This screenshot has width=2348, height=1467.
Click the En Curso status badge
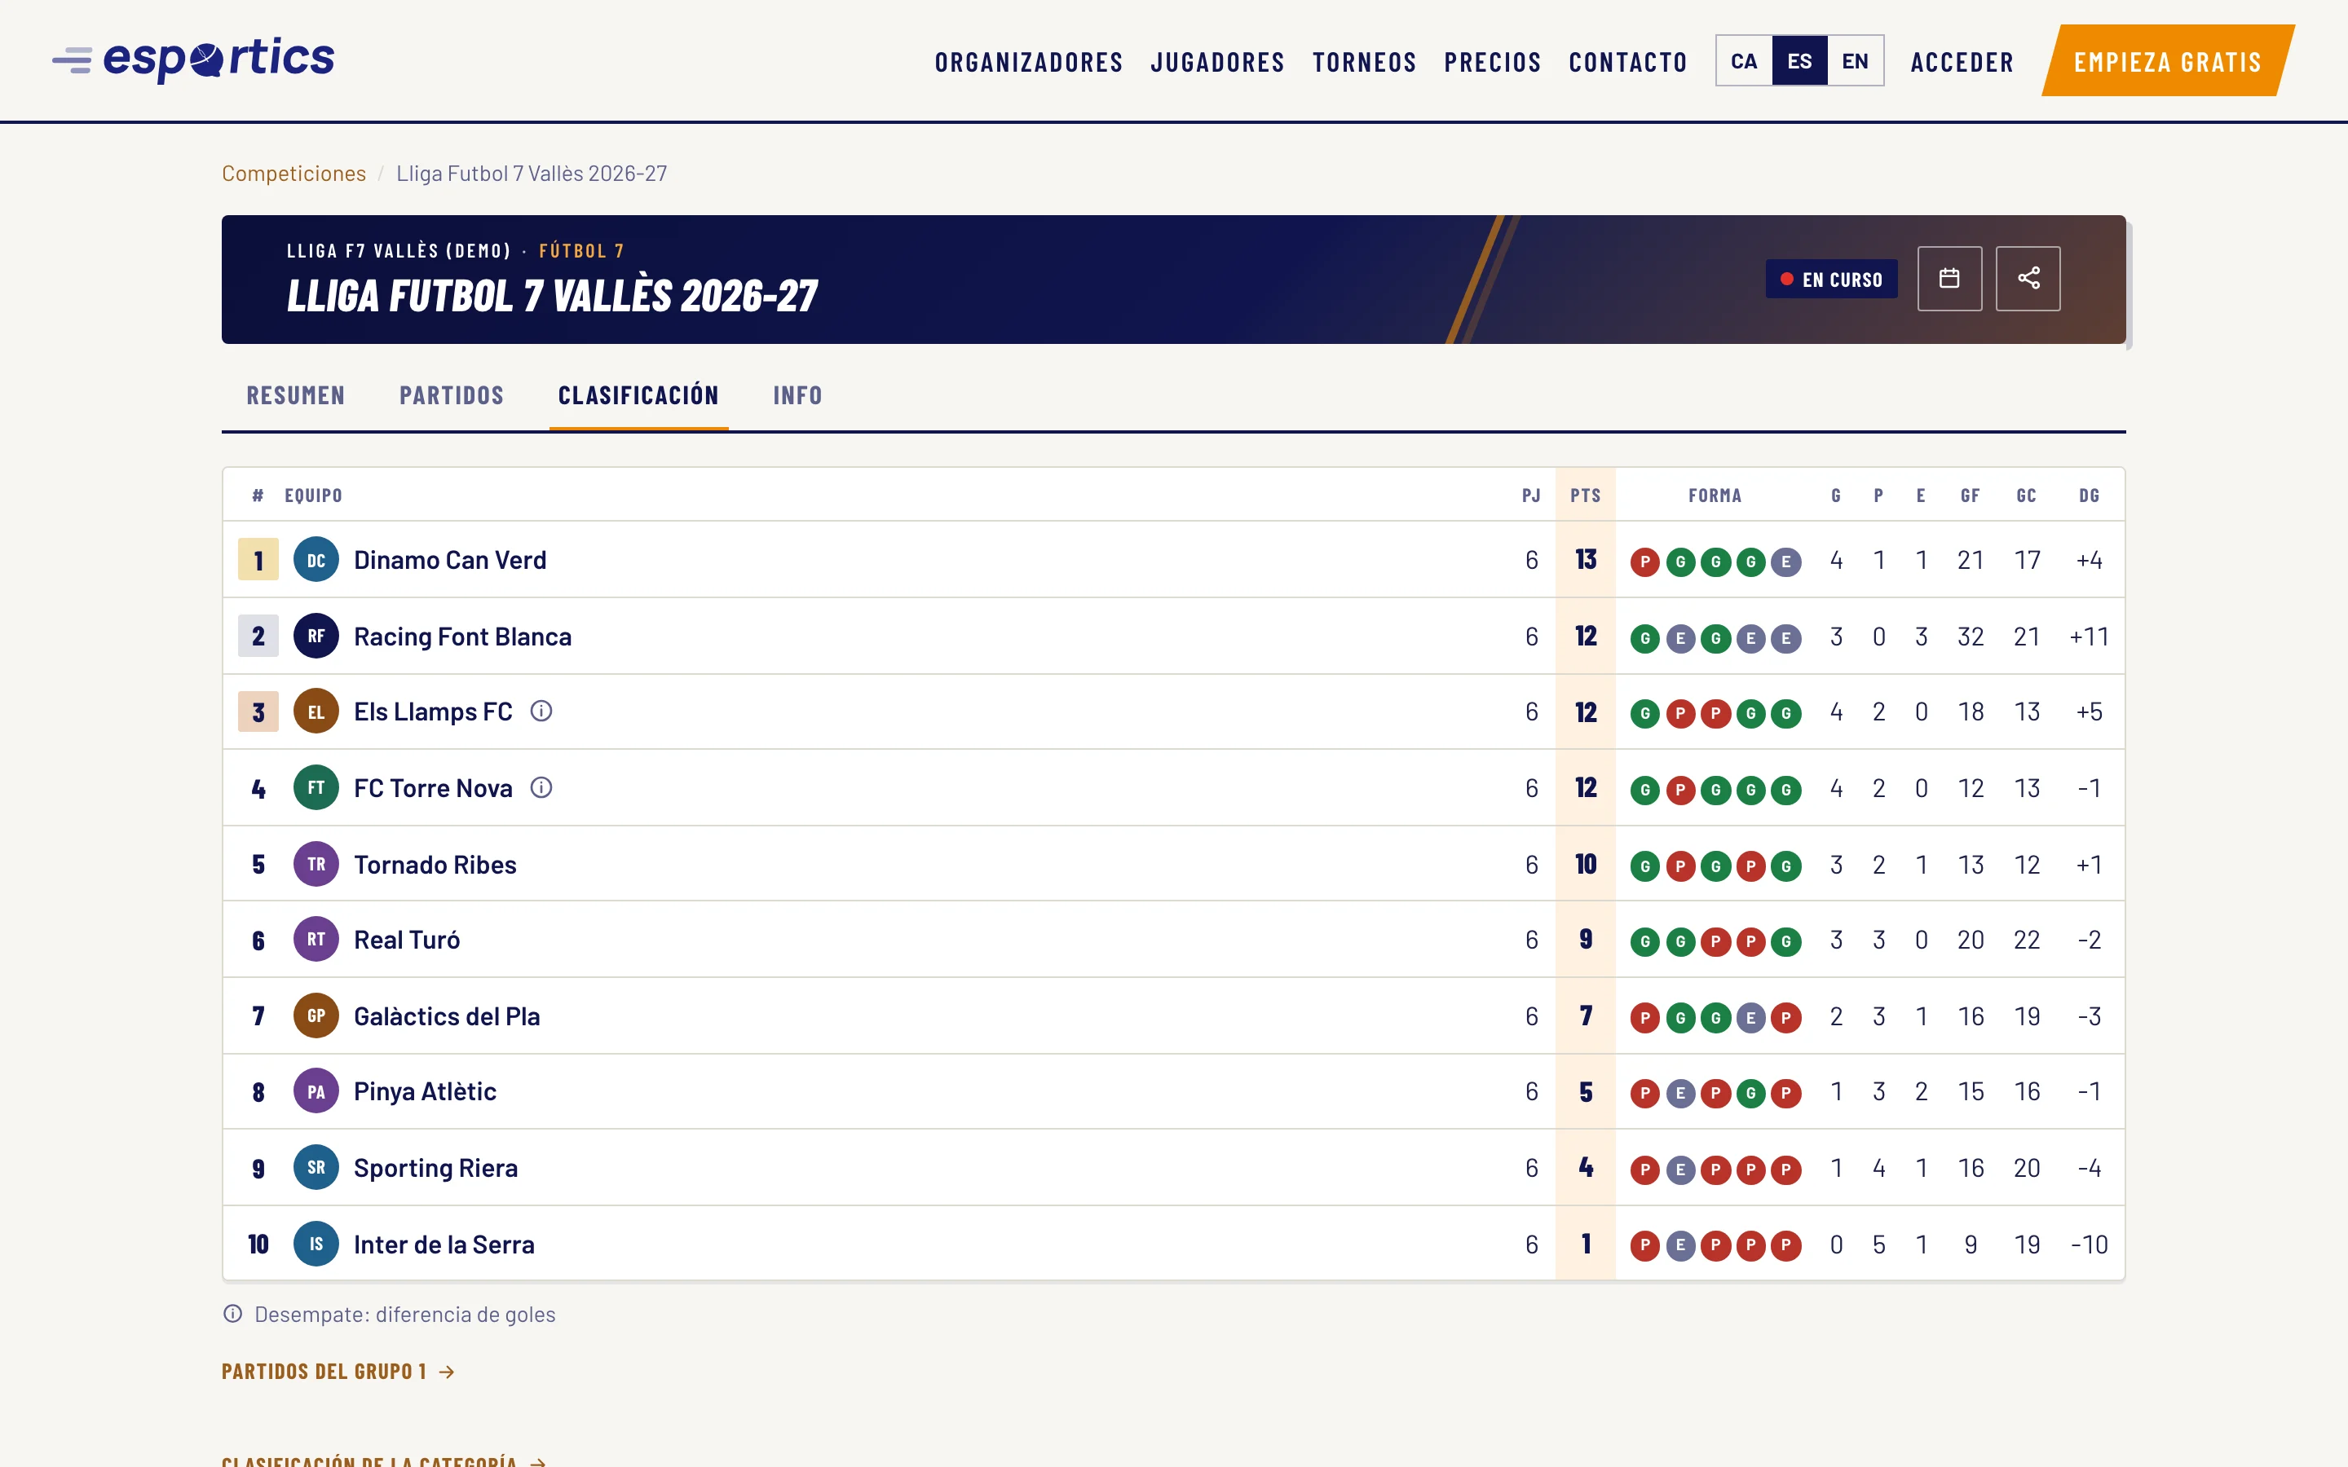[1831, 280]
